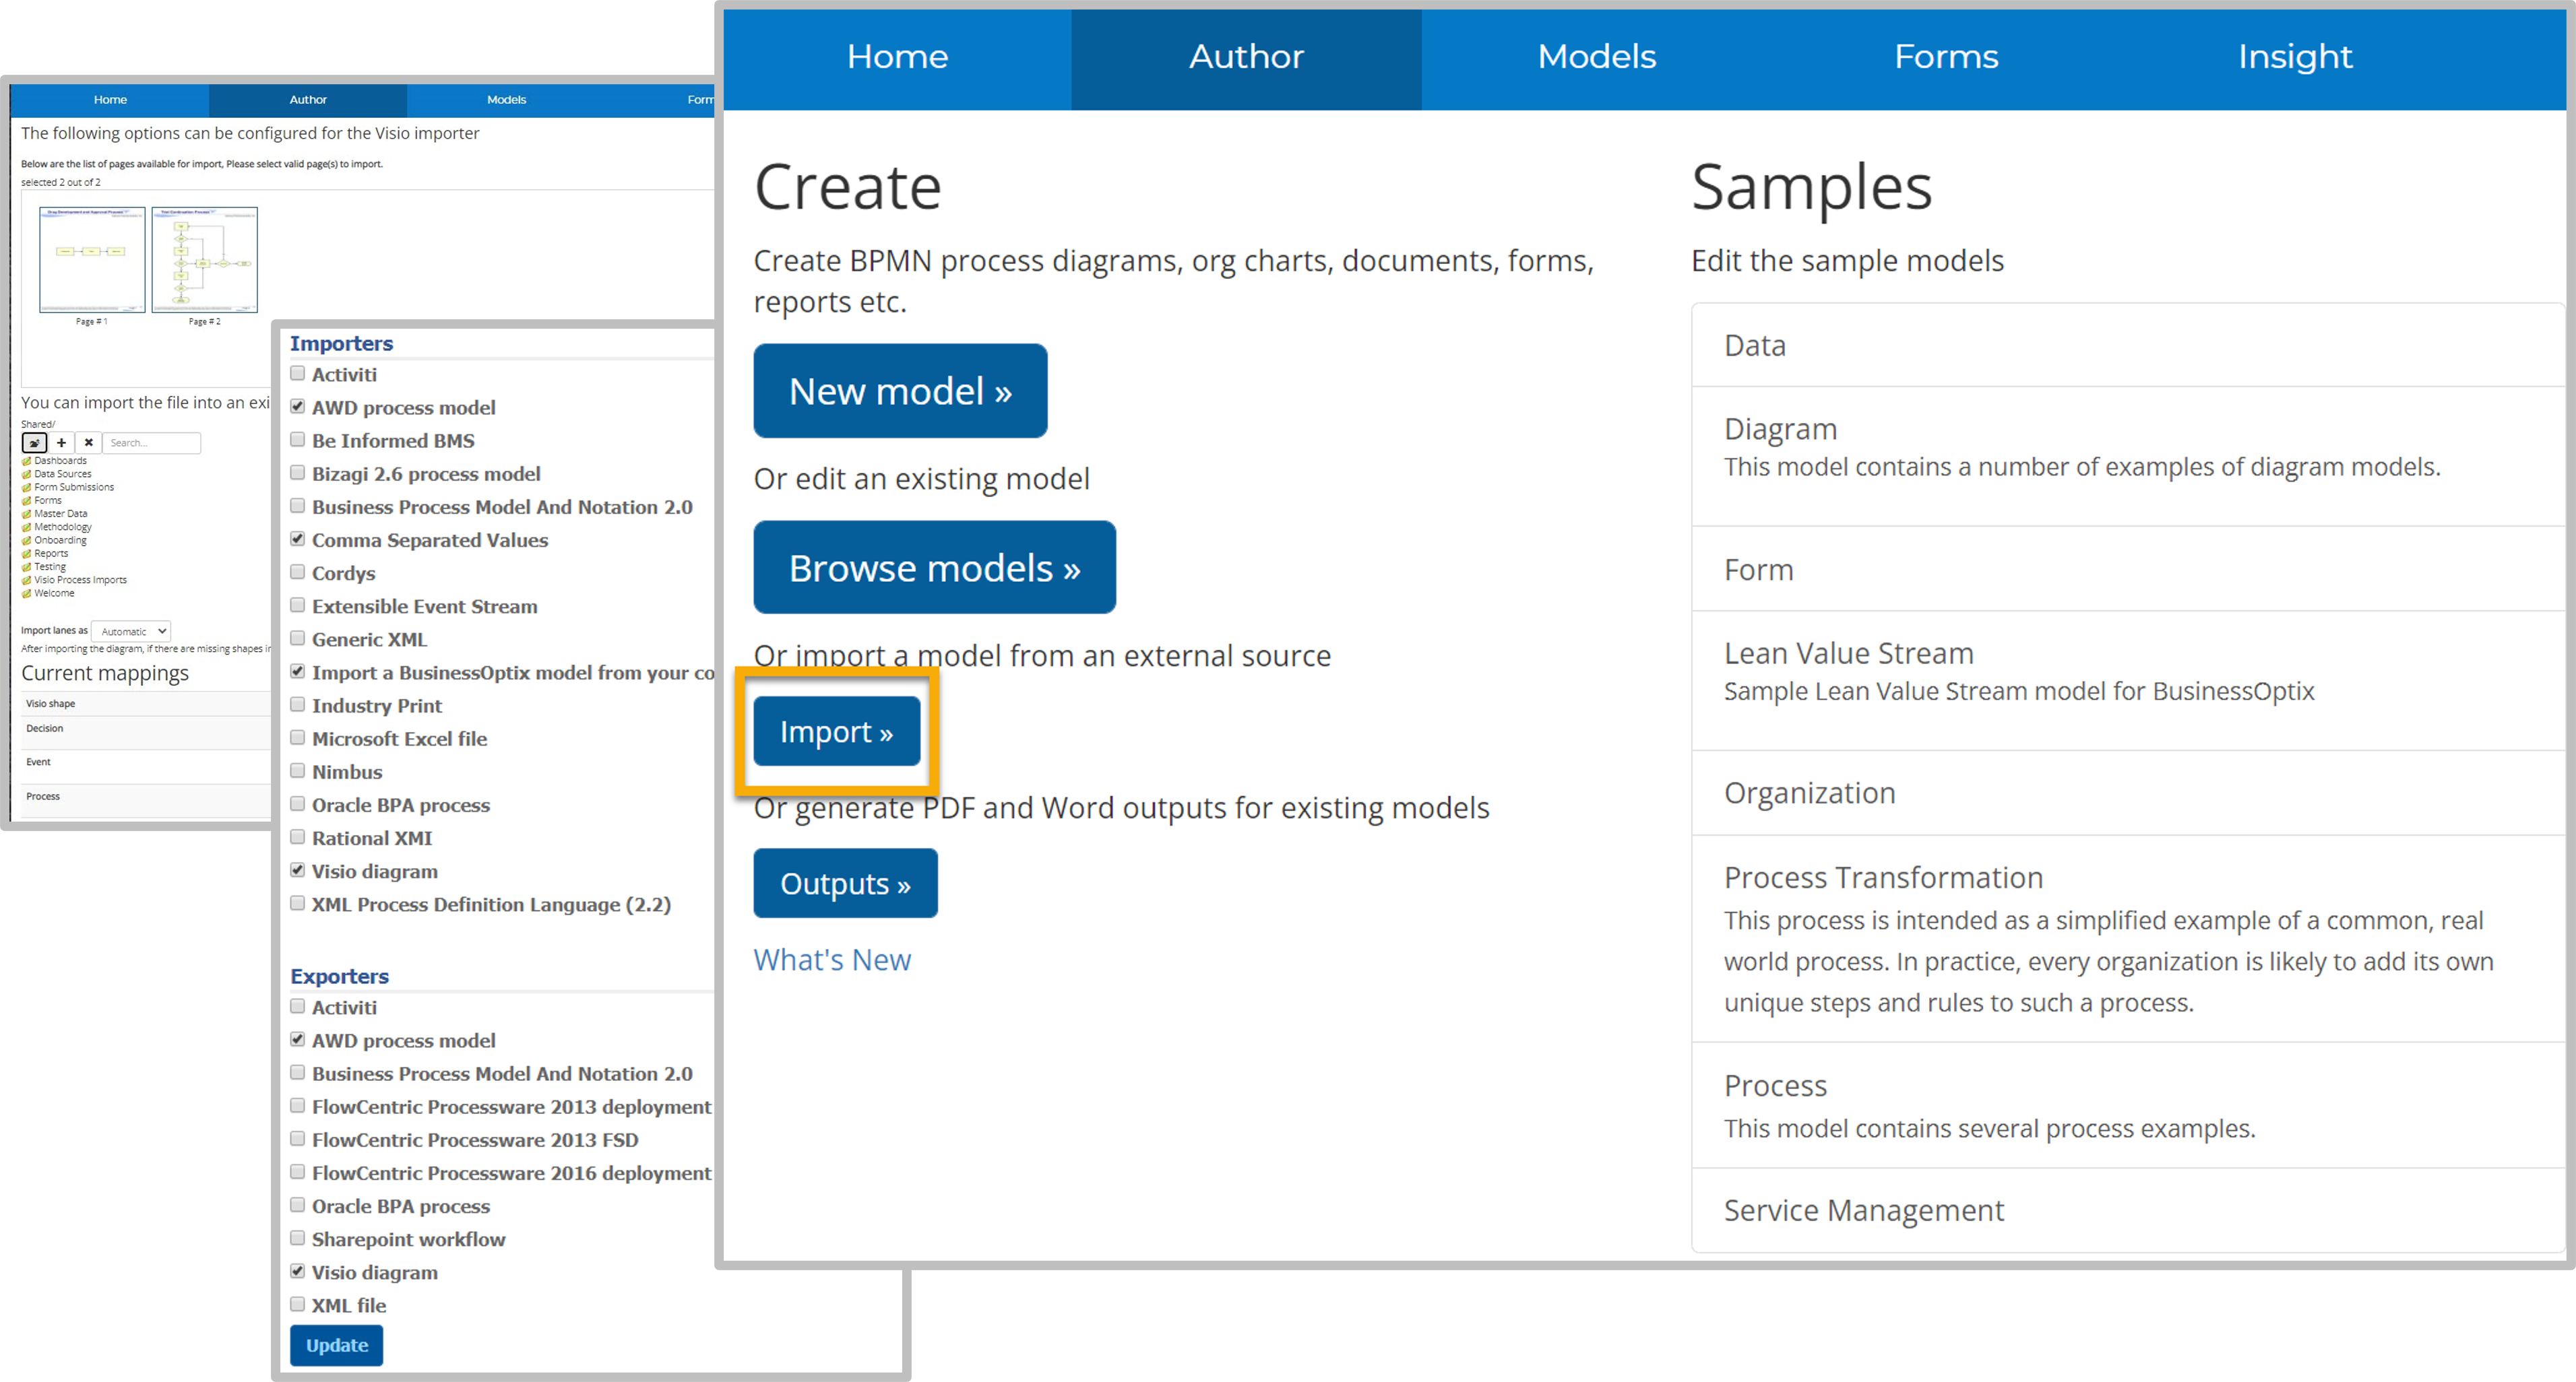Select the Onboarding folder
This screenshot has width=2576, height=1382.
(60, 539)
